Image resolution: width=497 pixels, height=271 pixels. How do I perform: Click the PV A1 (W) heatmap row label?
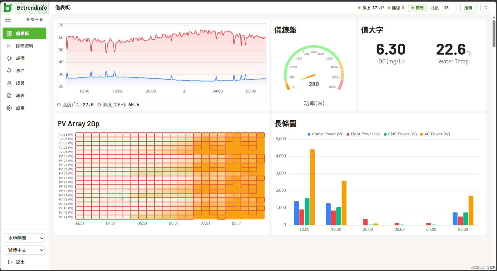[66, 217]
